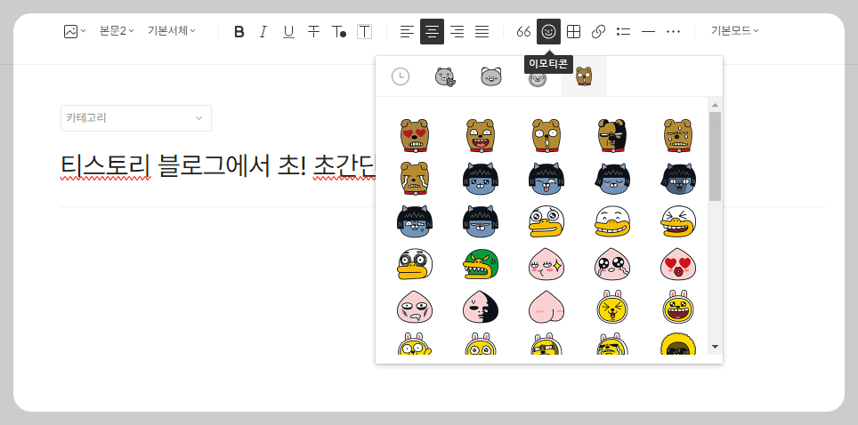Insert a table

pos(573,32)
